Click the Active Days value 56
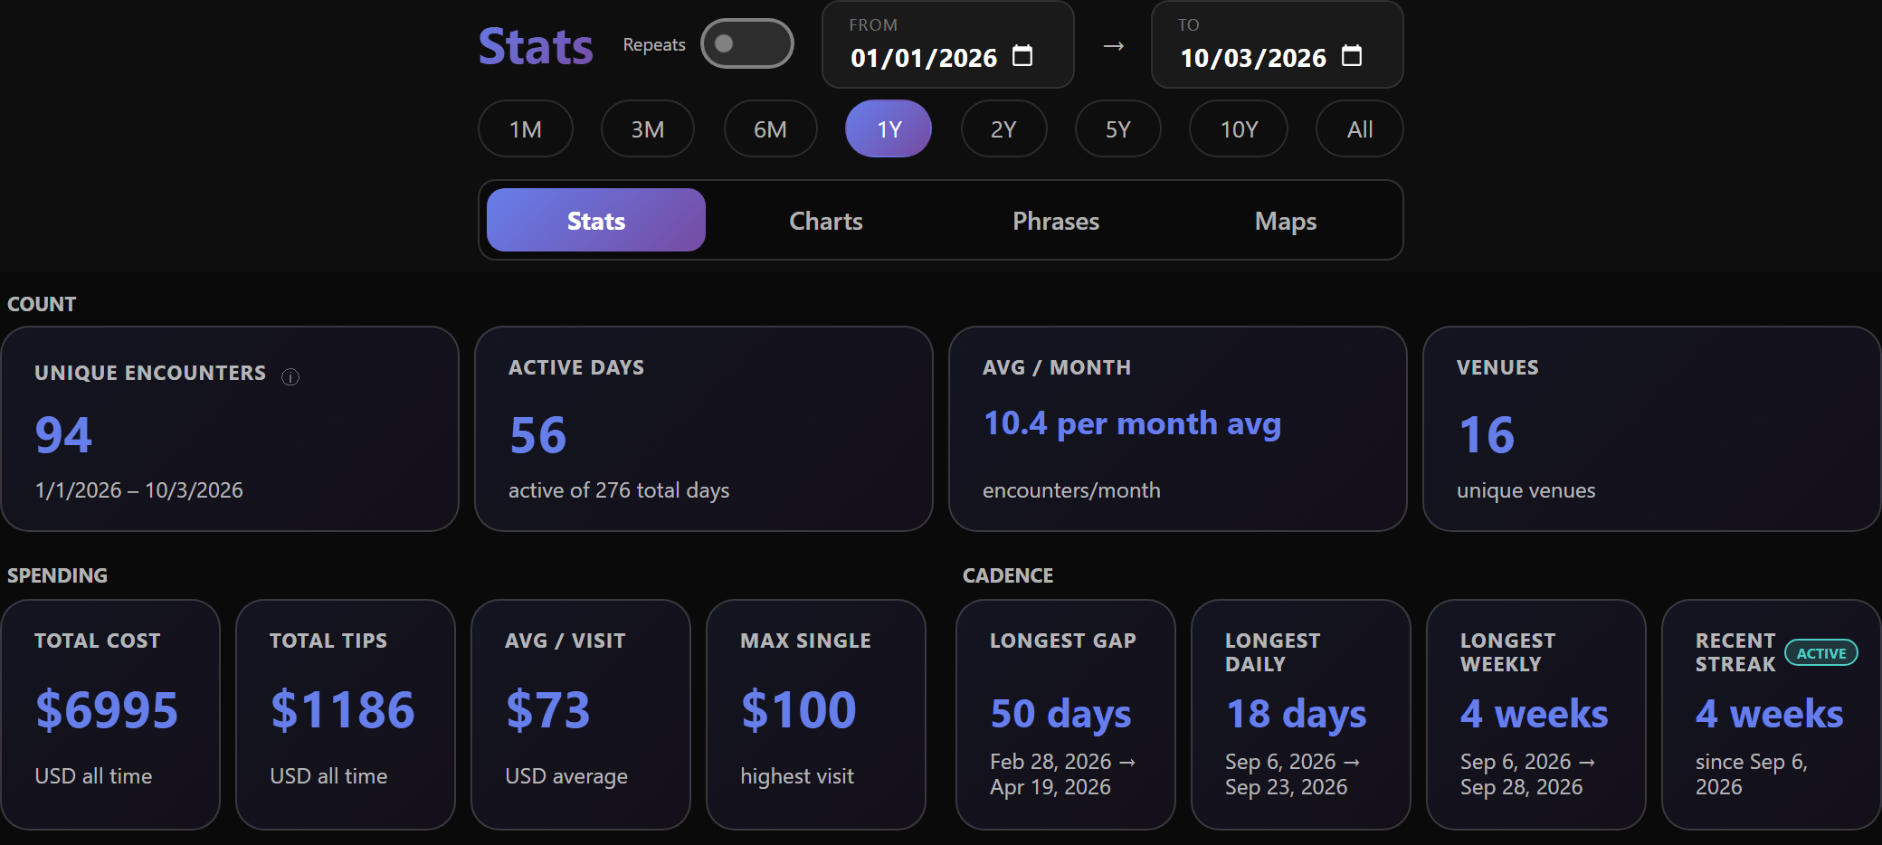 point(537,435)
